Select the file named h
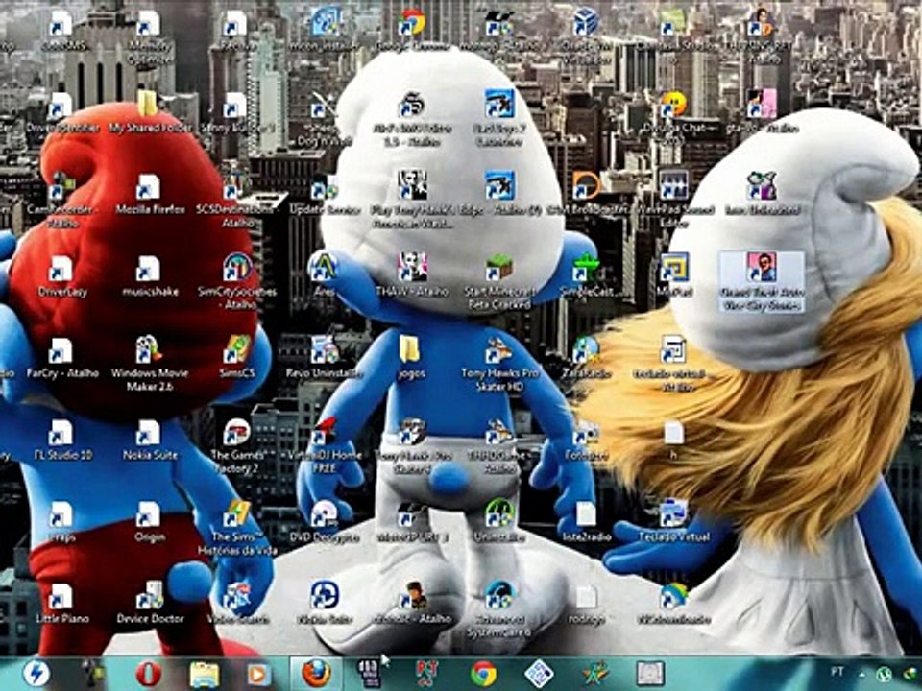 [674, 440]
